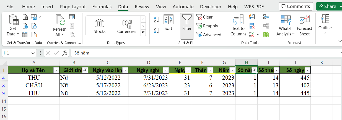Click From Table/Range icon
Screen dimensions: 342x120
tap(25, 35)
